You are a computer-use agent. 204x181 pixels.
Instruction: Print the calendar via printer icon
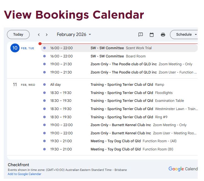tap(163, 35)
